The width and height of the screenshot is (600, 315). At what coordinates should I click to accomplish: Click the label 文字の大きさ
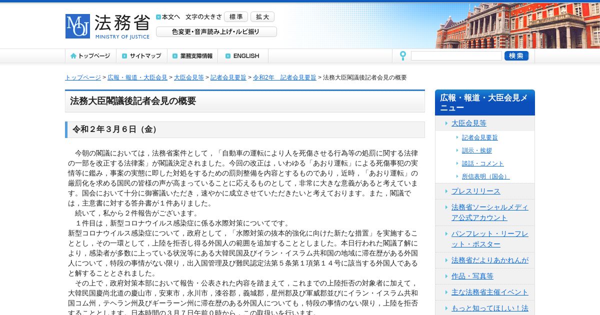tap(203, 16)
